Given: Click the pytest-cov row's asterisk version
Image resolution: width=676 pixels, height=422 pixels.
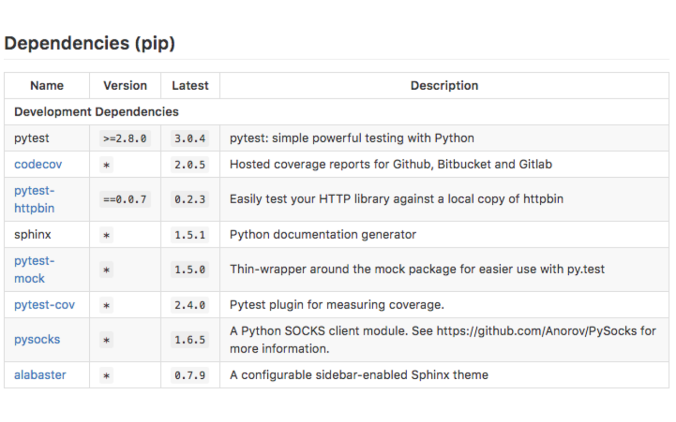Looking at the screenshot, I should point(107,305).
